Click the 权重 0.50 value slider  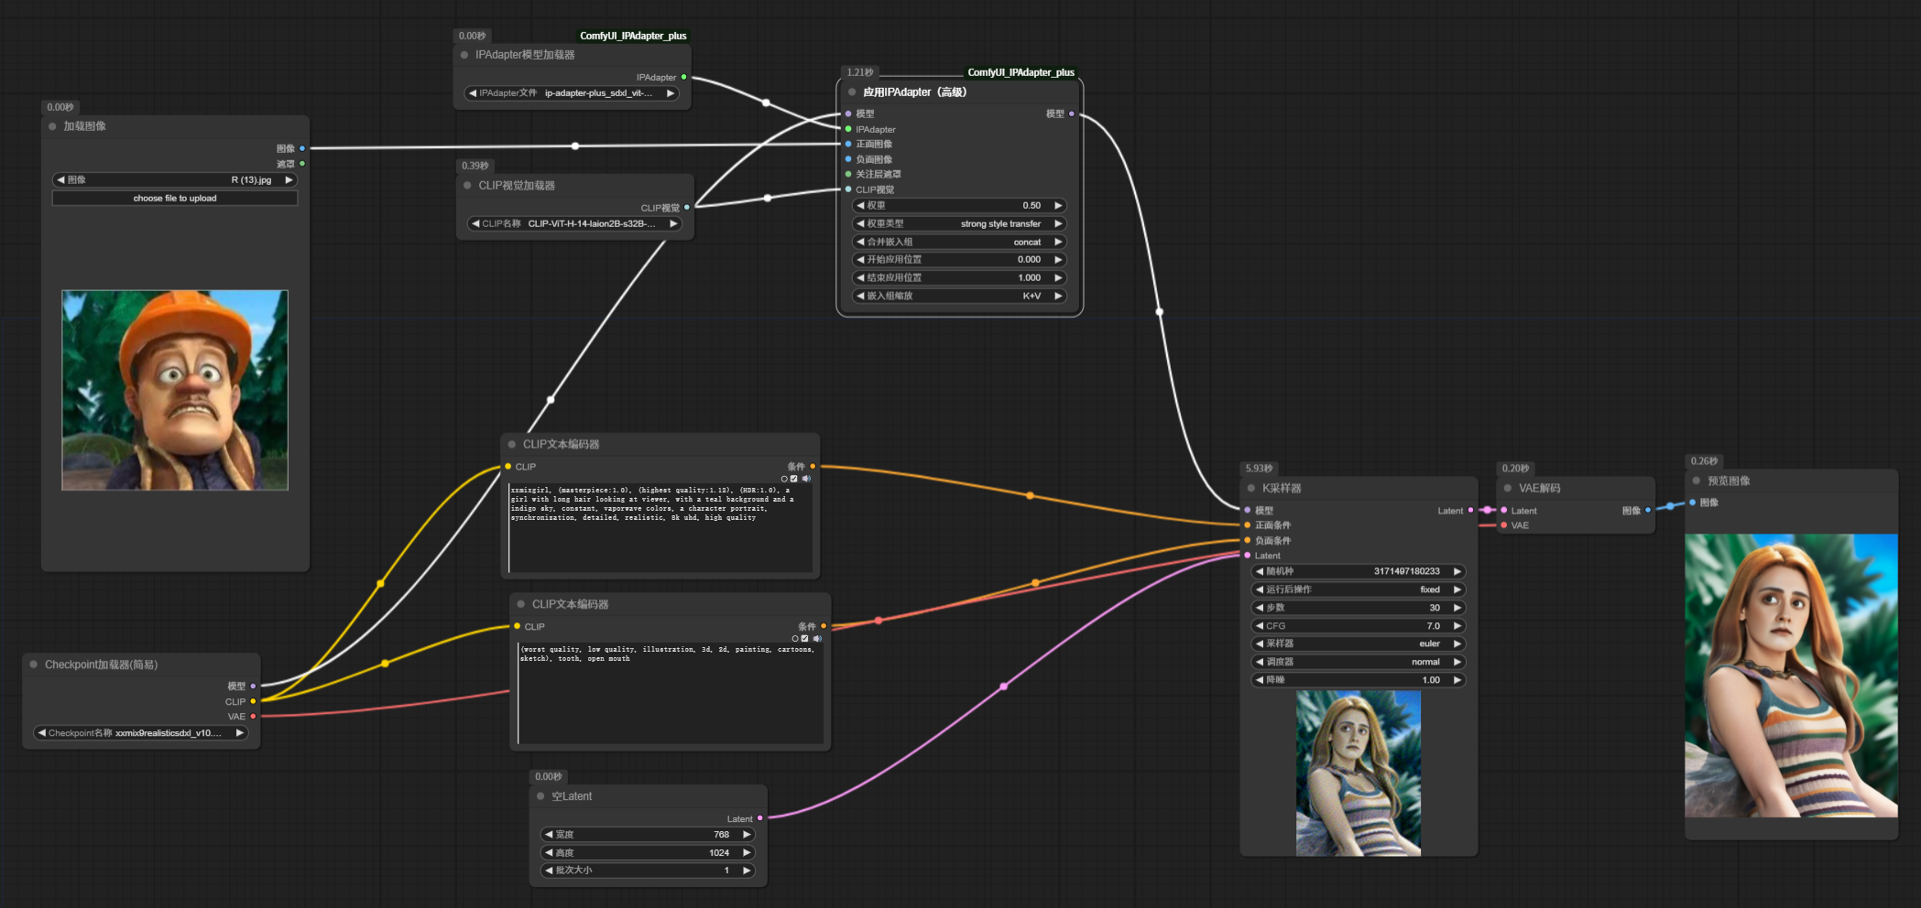[959, 206]
